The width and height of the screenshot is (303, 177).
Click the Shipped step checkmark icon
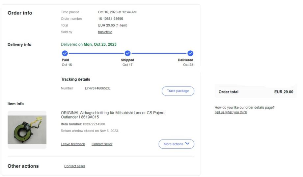click(127, 53)
